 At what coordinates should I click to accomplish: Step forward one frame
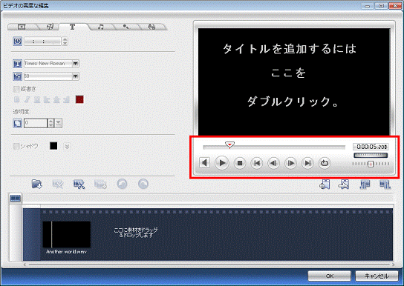tap(290, 163)
